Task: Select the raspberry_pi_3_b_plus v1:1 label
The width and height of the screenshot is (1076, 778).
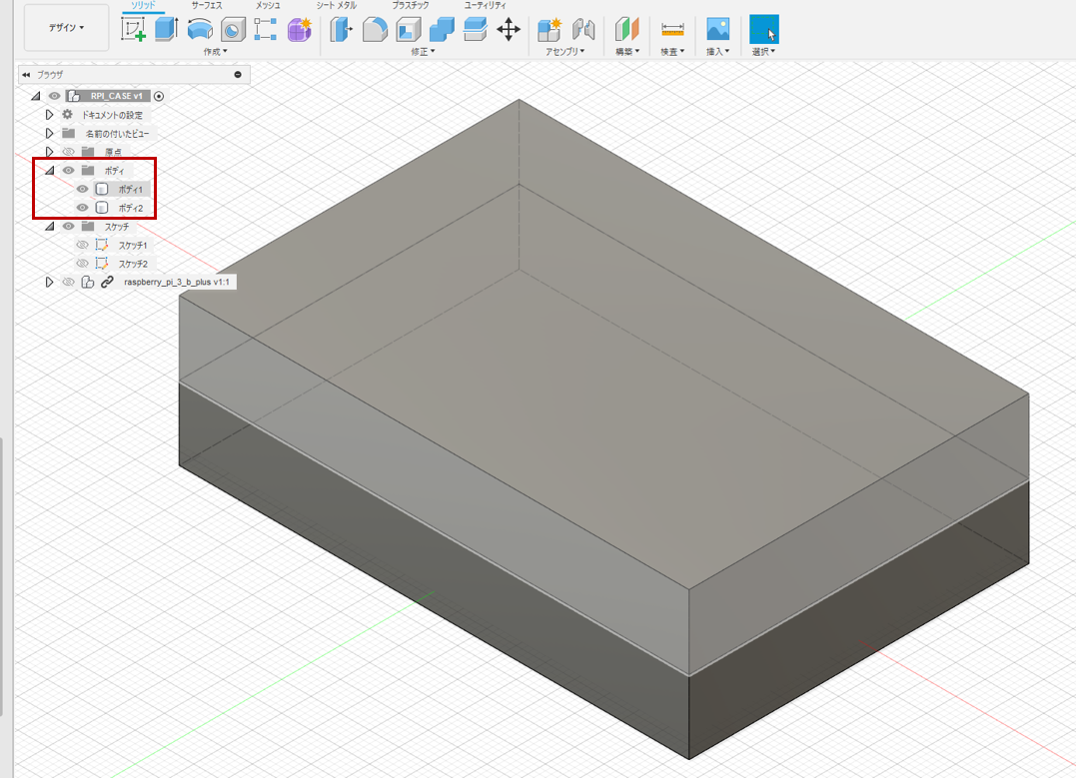Action: click(177, 282)
